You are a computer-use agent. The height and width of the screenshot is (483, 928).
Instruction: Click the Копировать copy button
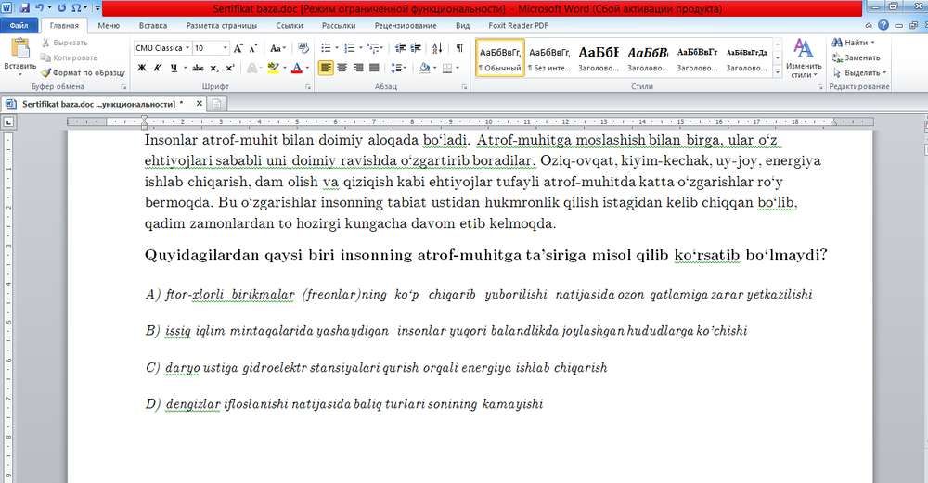click(x=69, y=57)
